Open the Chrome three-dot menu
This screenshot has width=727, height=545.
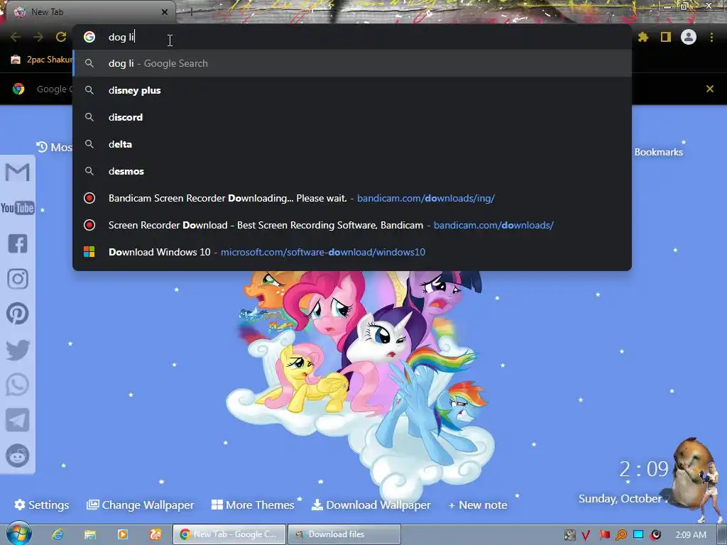tap(711, 37)
